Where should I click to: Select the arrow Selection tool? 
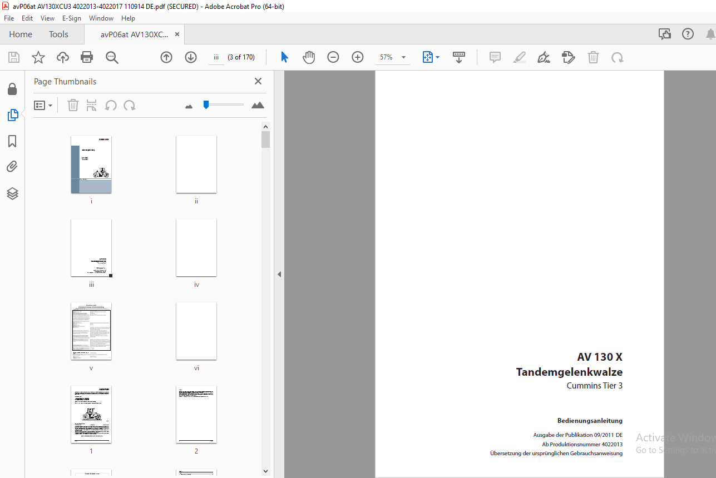pos(284,57)
